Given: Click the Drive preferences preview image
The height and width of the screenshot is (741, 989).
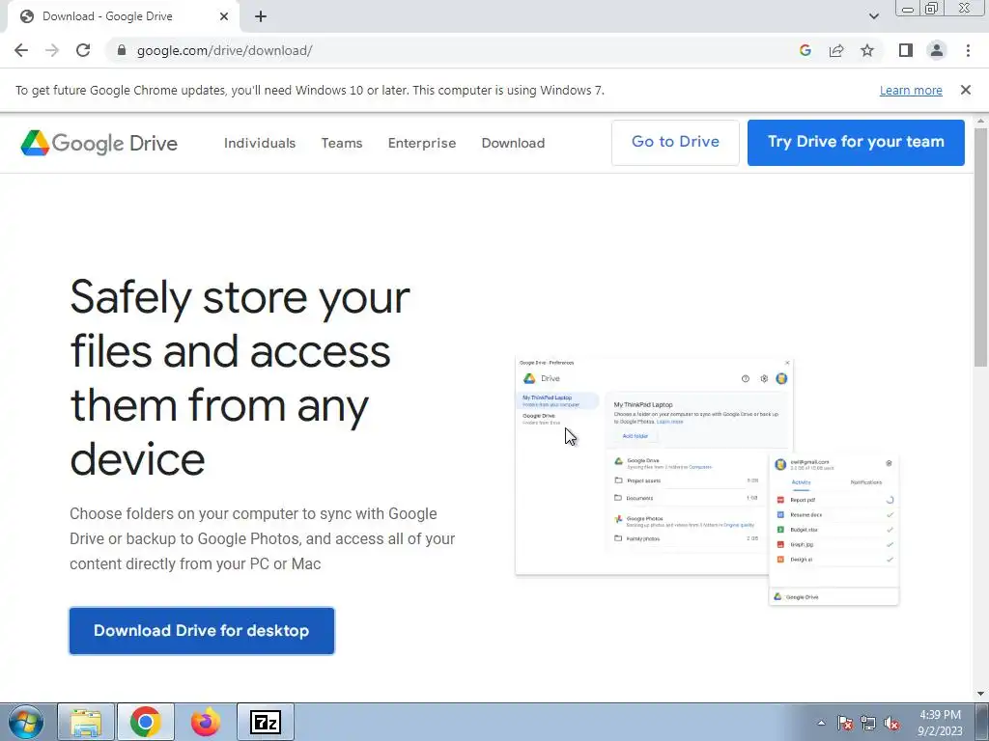Looking at the screenshot, I should tap(707, 482).
